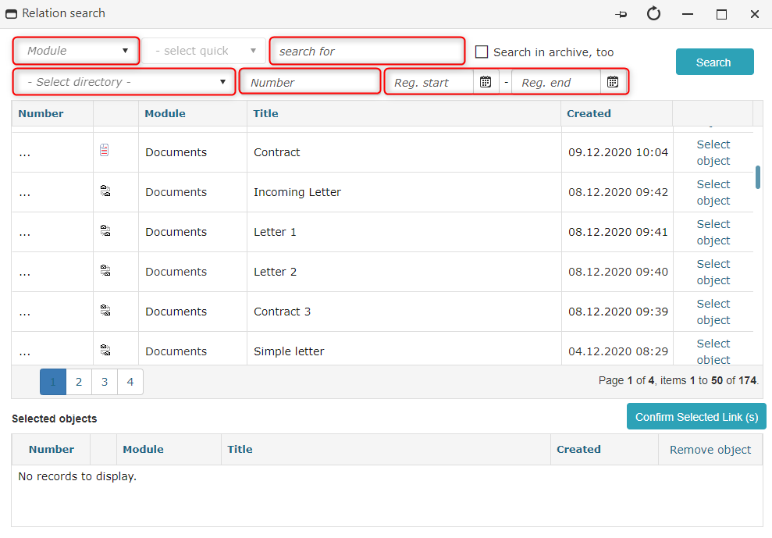772x538 pixels.
Task: Click date 08.12.2020 09:40 cell
Action: point(618,273)
